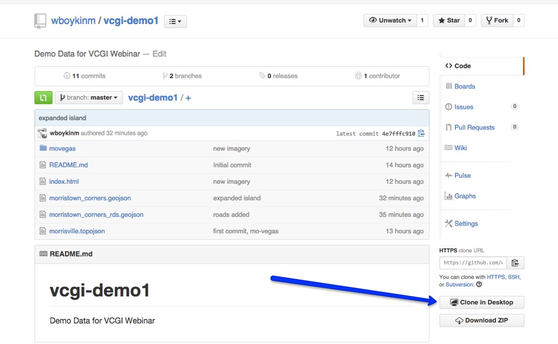558x344 pixels.
Task: Open morrisville.topojson file
Action: point(77,231)
